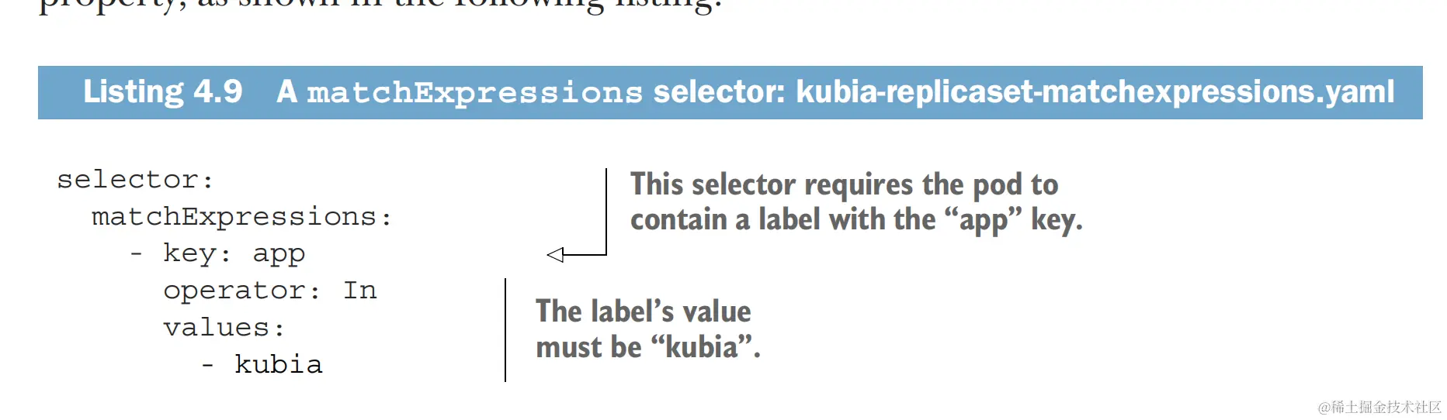This screenshot has height=420, width=1447.
Task: Click the "selector:" first code line
Action: tap(135, 180)
